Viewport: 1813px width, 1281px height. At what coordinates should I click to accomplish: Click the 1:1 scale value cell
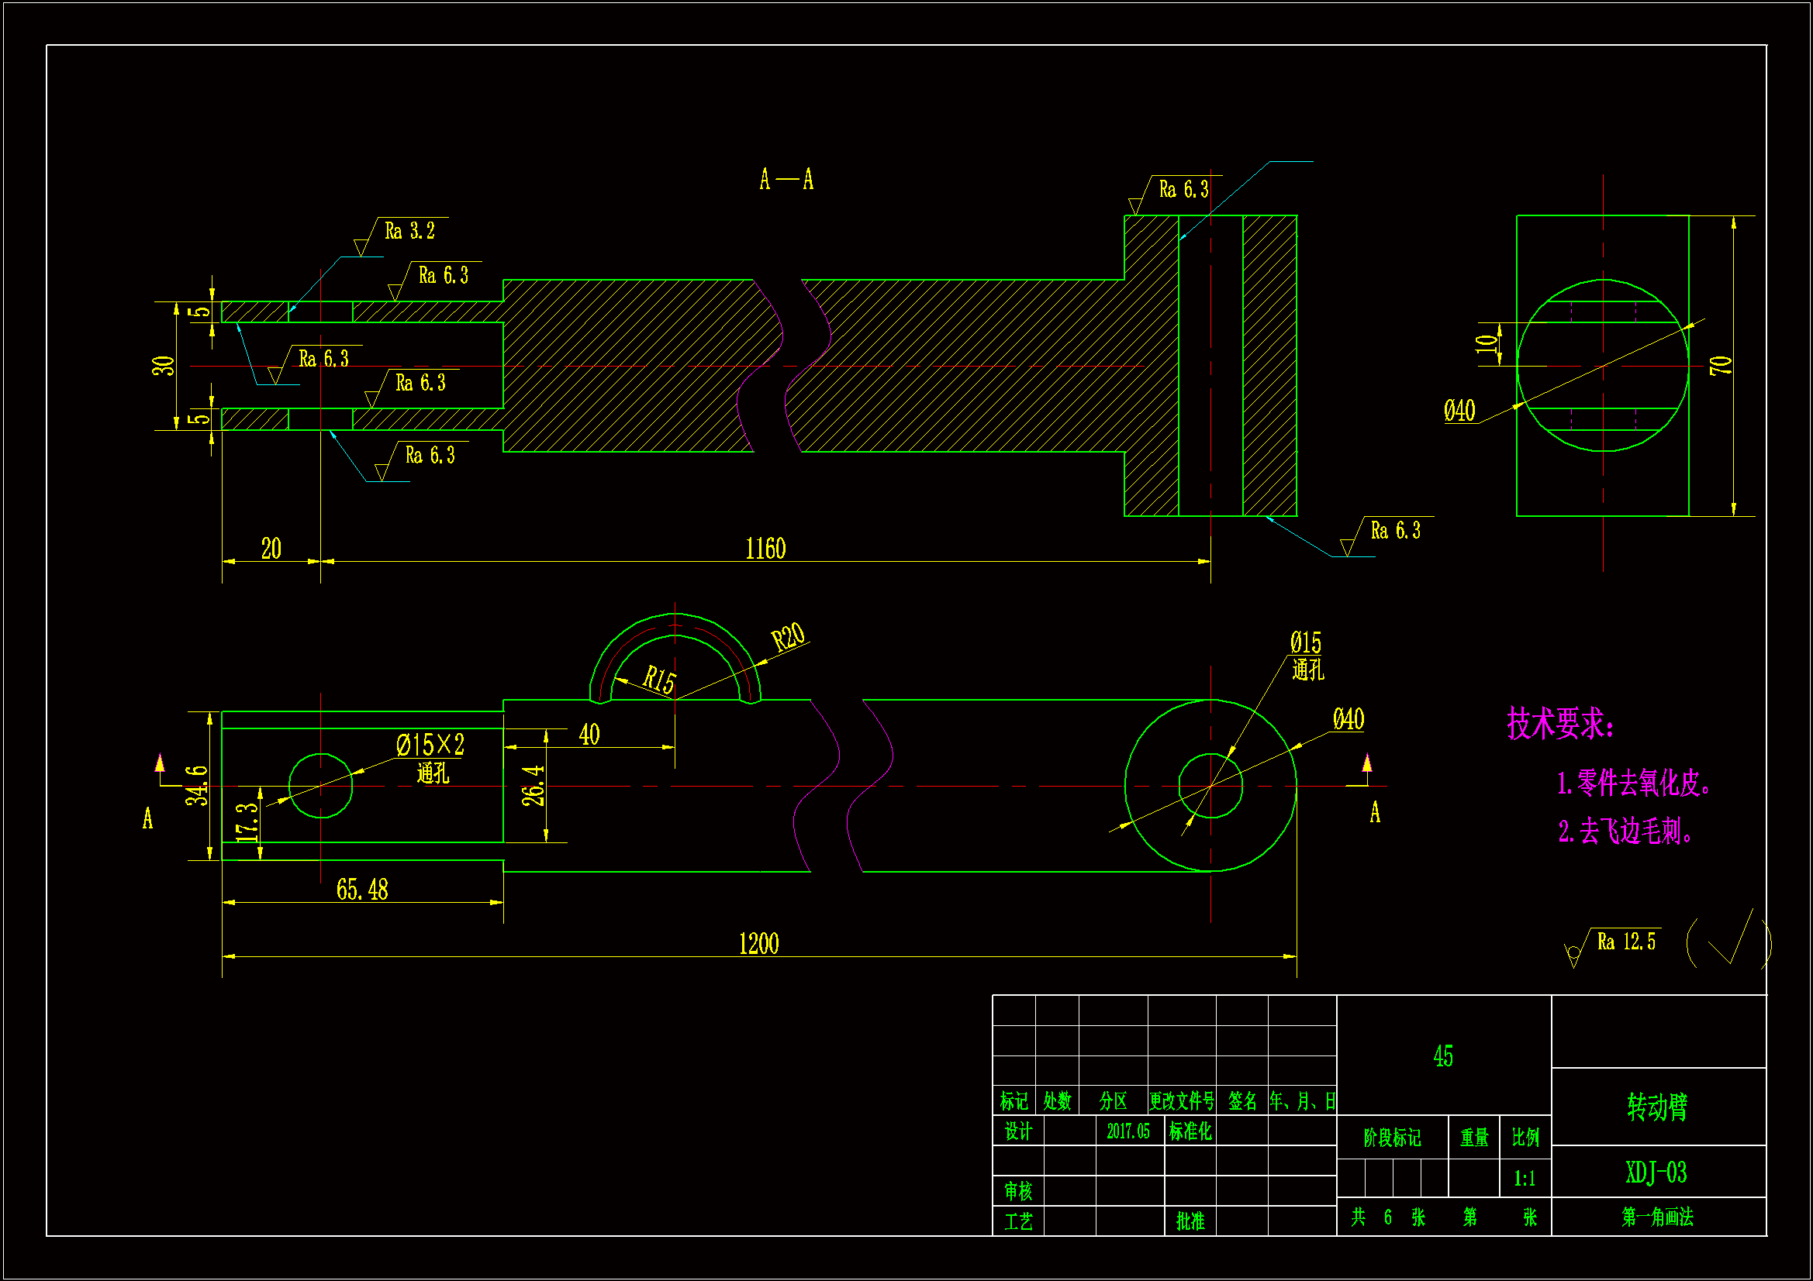click(1524, 1179)
